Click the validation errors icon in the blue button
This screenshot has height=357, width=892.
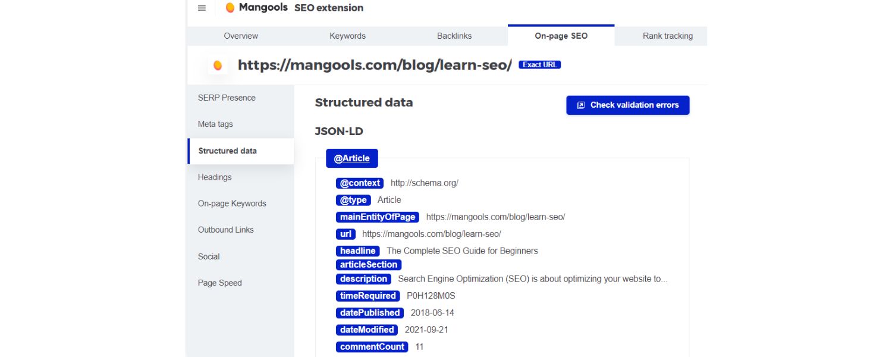580,105
